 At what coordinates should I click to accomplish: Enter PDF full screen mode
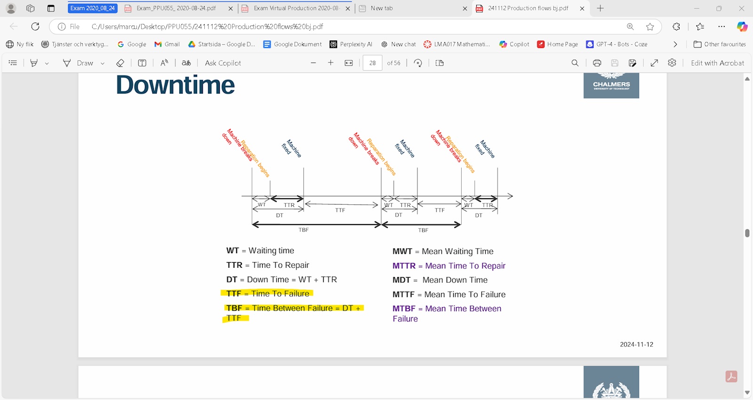click(654, 63)
